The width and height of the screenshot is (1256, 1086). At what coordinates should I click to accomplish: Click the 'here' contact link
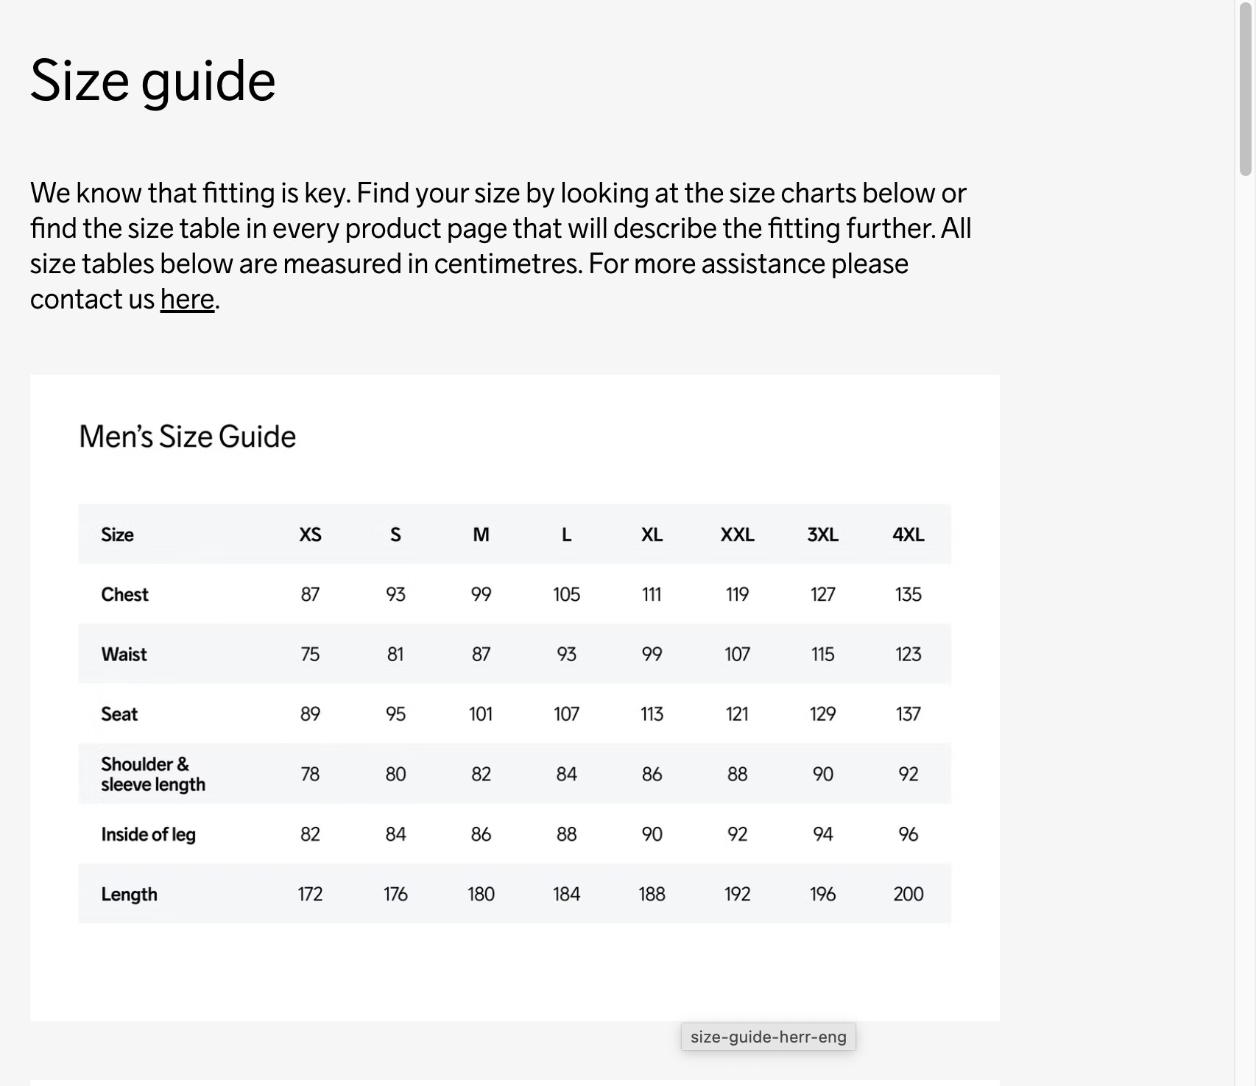pos(187,300)
